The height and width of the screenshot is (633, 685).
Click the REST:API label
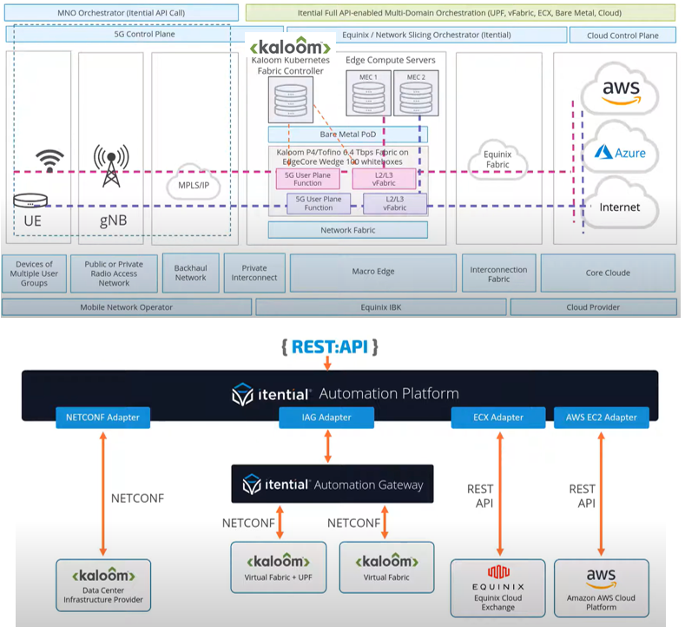click(x=330, y=347)
